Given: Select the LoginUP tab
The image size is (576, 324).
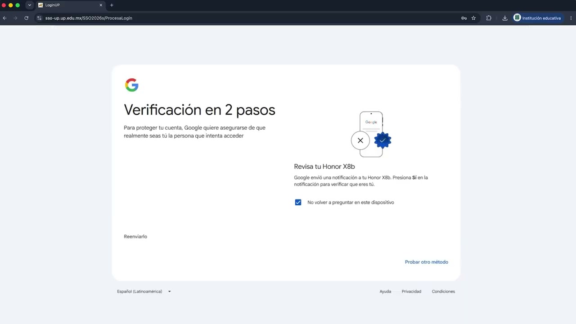Looking at the screenshot, I should [70, 5].
